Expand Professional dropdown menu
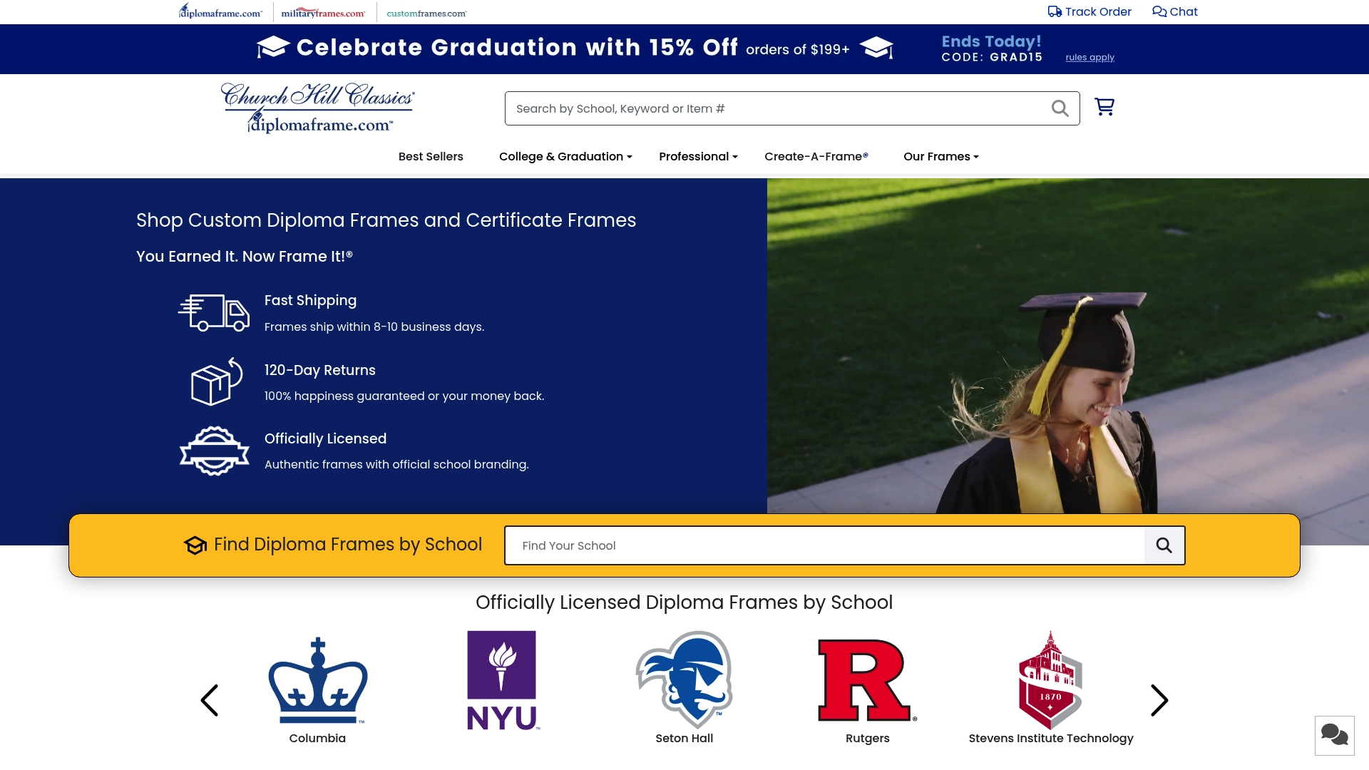The height and width of the screenshot is (770, 1369). 698,157
